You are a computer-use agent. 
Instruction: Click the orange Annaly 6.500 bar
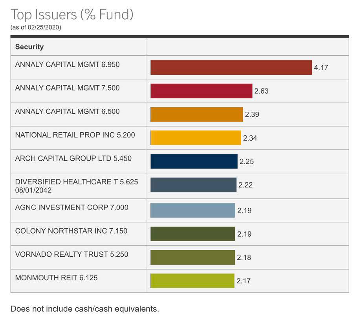(196, 114)
